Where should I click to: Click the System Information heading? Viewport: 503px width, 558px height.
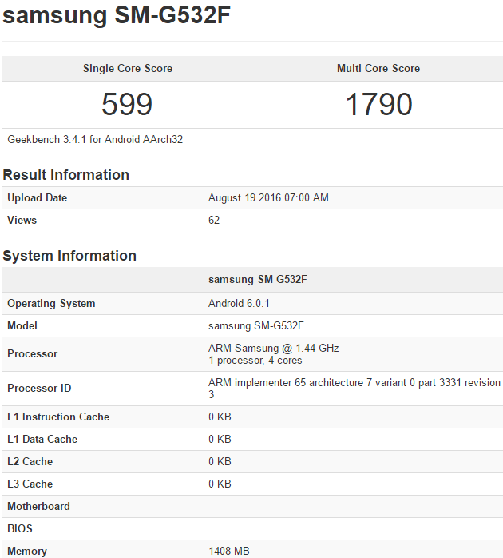tap(69, 256)
